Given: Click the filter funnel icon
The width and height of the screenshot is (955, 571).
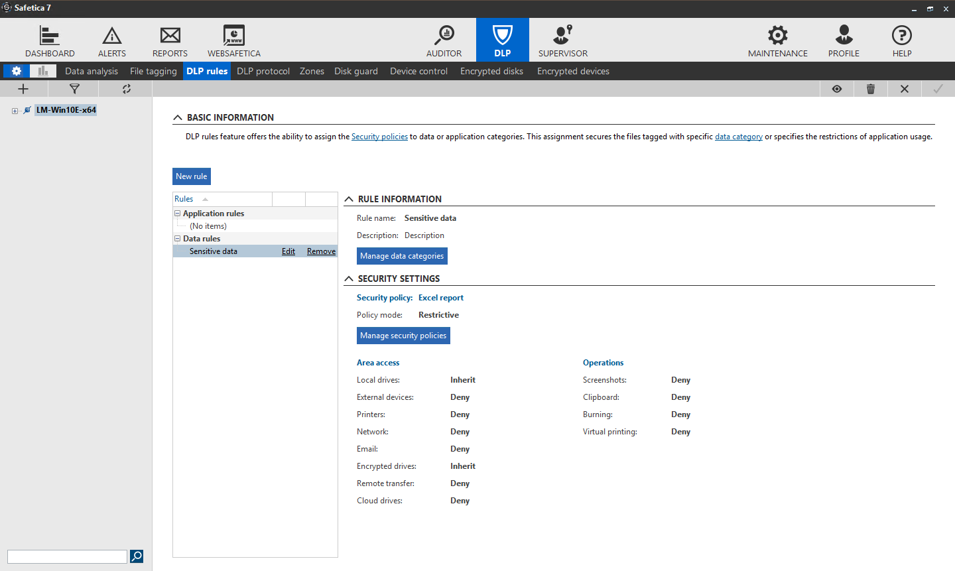Looking at the screenshot, I should (x=74, y=89).
